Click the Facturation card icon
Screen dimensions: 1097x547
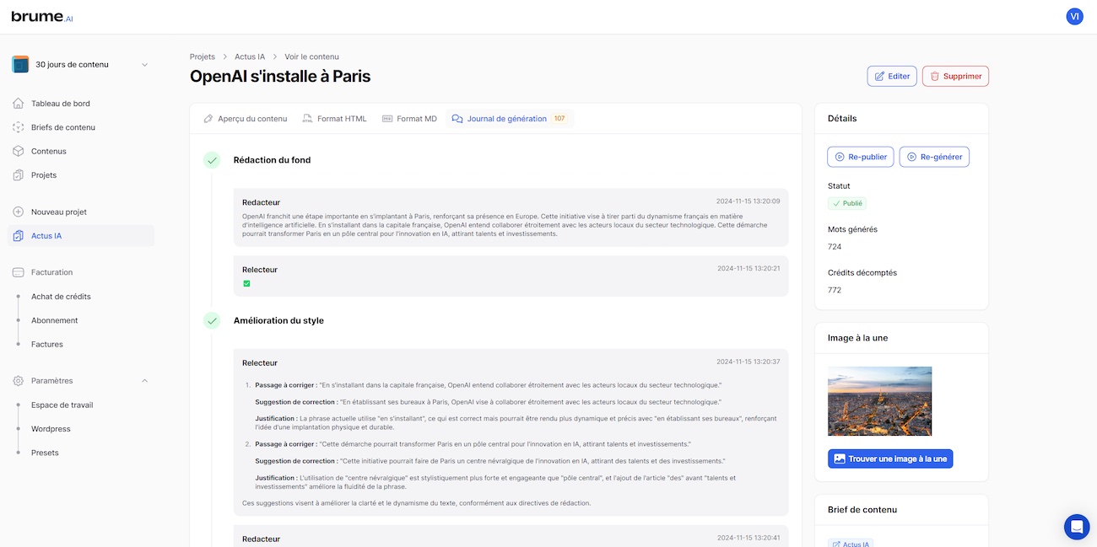pos(19,272)
